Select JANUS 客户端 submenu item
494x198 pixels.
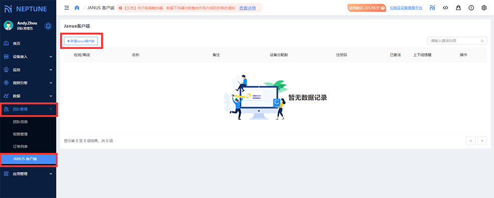coord(29,159)
